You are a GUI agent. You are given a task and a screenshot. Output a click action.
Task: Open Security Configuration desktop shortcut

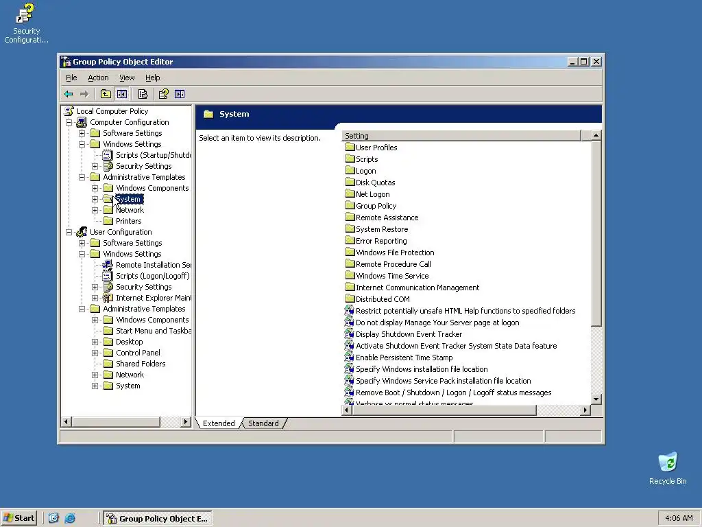[x=26, y=23]
